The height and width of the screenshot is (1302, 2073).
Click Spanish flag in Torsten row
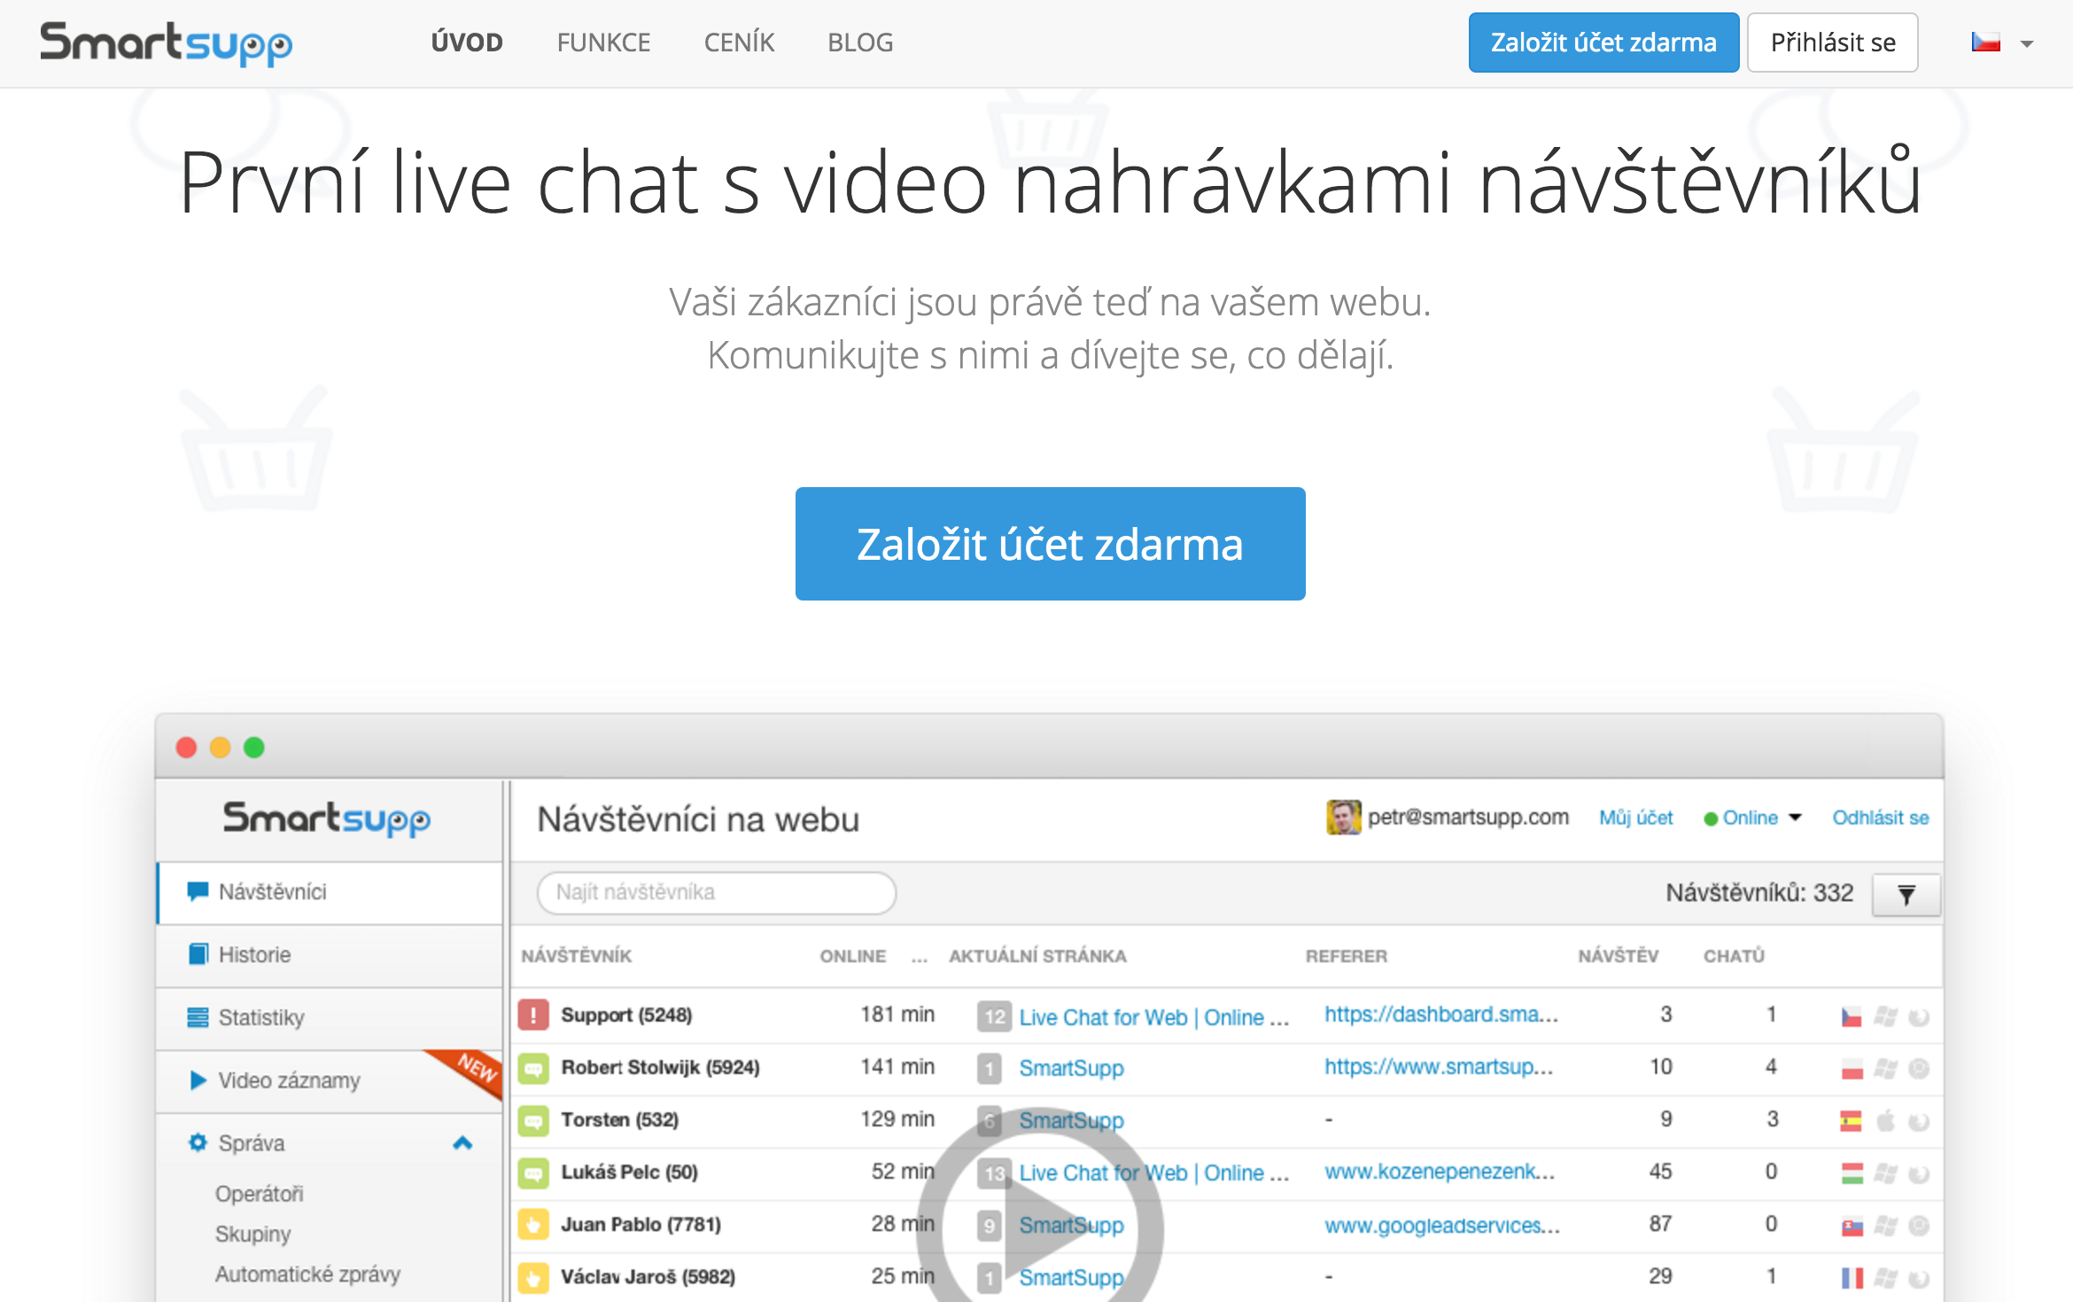pos(1852,1121)
